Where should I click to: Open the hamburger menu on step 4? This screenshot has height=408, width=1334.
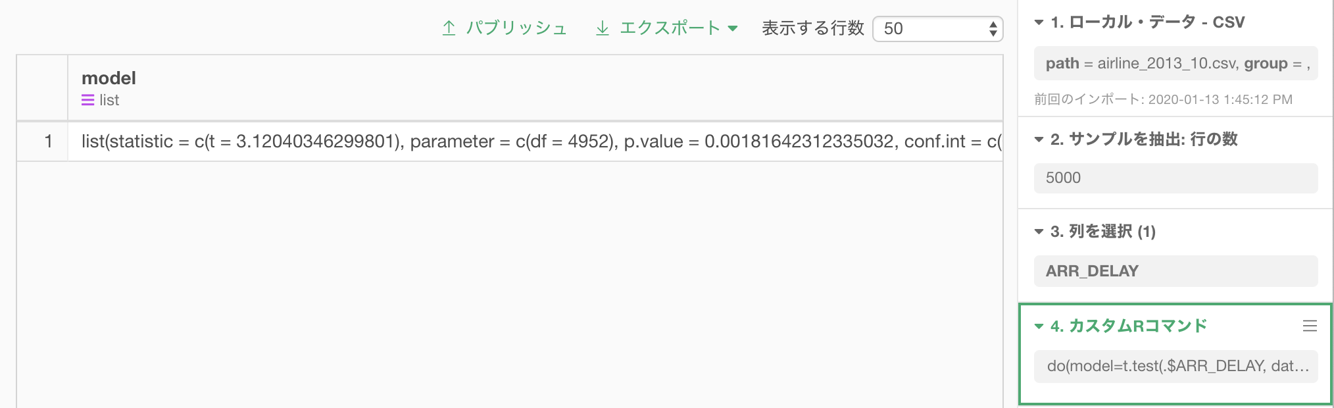1310,326
